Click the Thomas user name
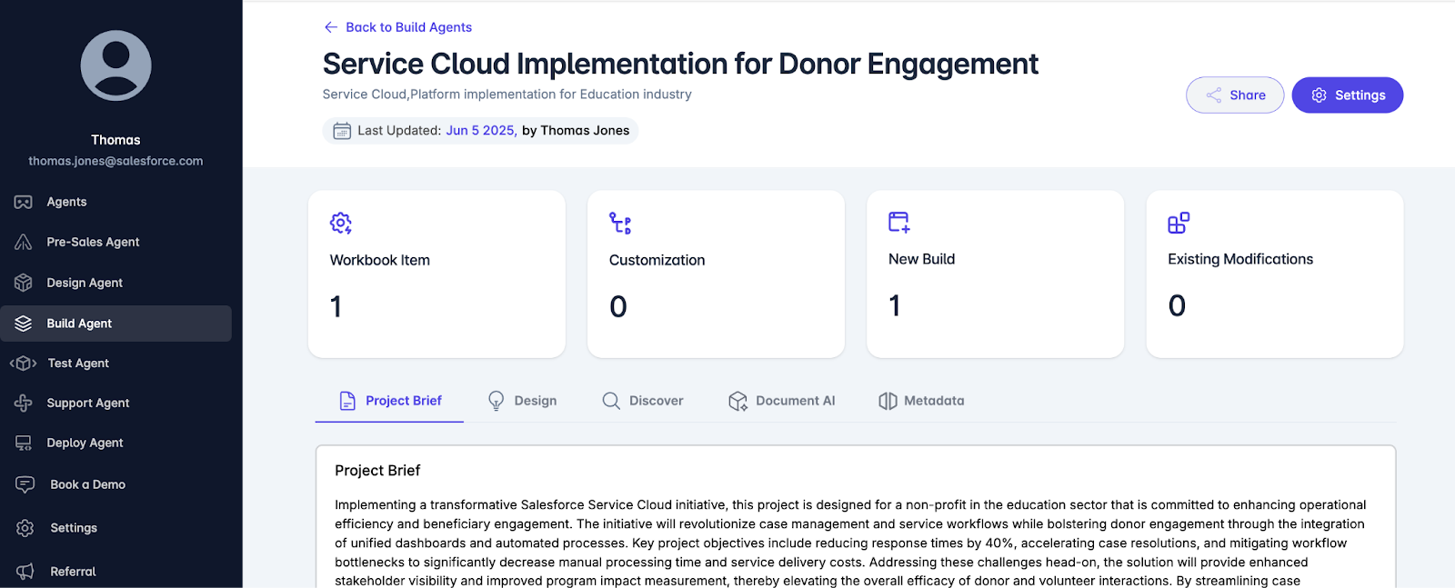The width and height of the screenshot is (1455, 588). 115,140
